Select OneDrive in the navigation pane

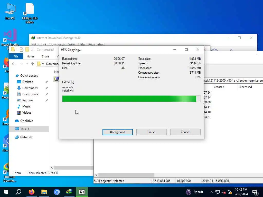coord(26,121)
